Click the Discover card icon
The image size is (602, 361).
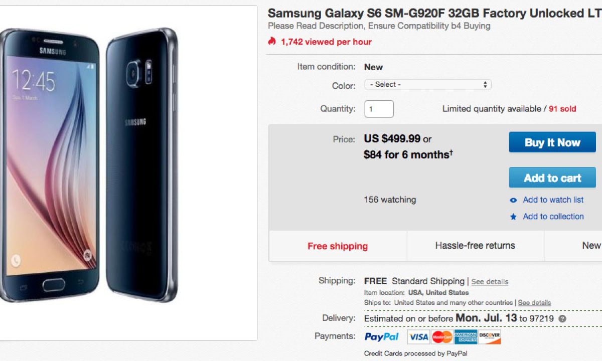tap(490, 337)
